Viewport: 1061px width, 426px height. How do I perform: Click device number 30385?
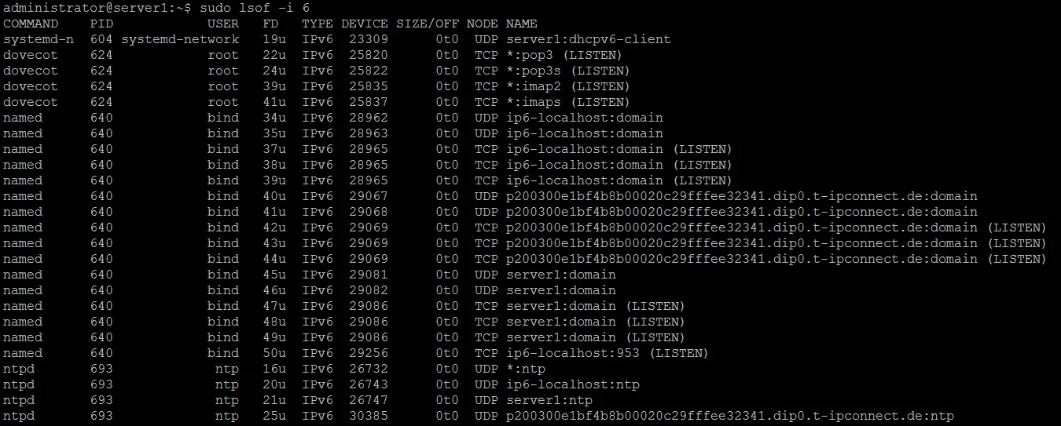369,416
